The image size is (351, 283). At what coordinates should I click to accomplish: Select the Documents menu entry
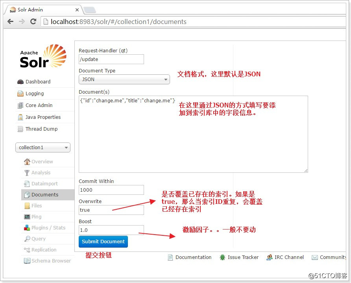point(48,194)
